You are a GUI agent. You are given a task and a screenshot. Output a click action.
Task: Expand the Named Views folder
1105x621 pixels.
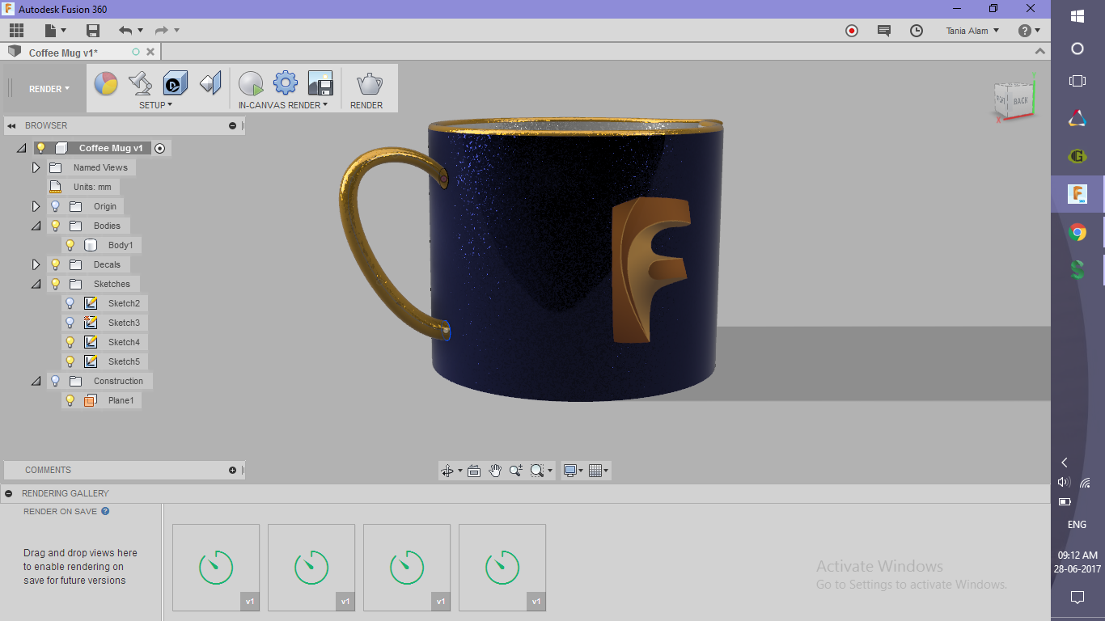click(x=35, y=167)
